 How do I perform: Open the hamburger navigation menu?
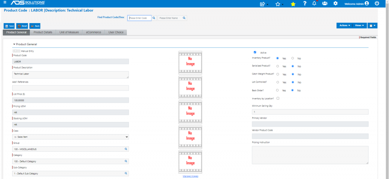5,3
